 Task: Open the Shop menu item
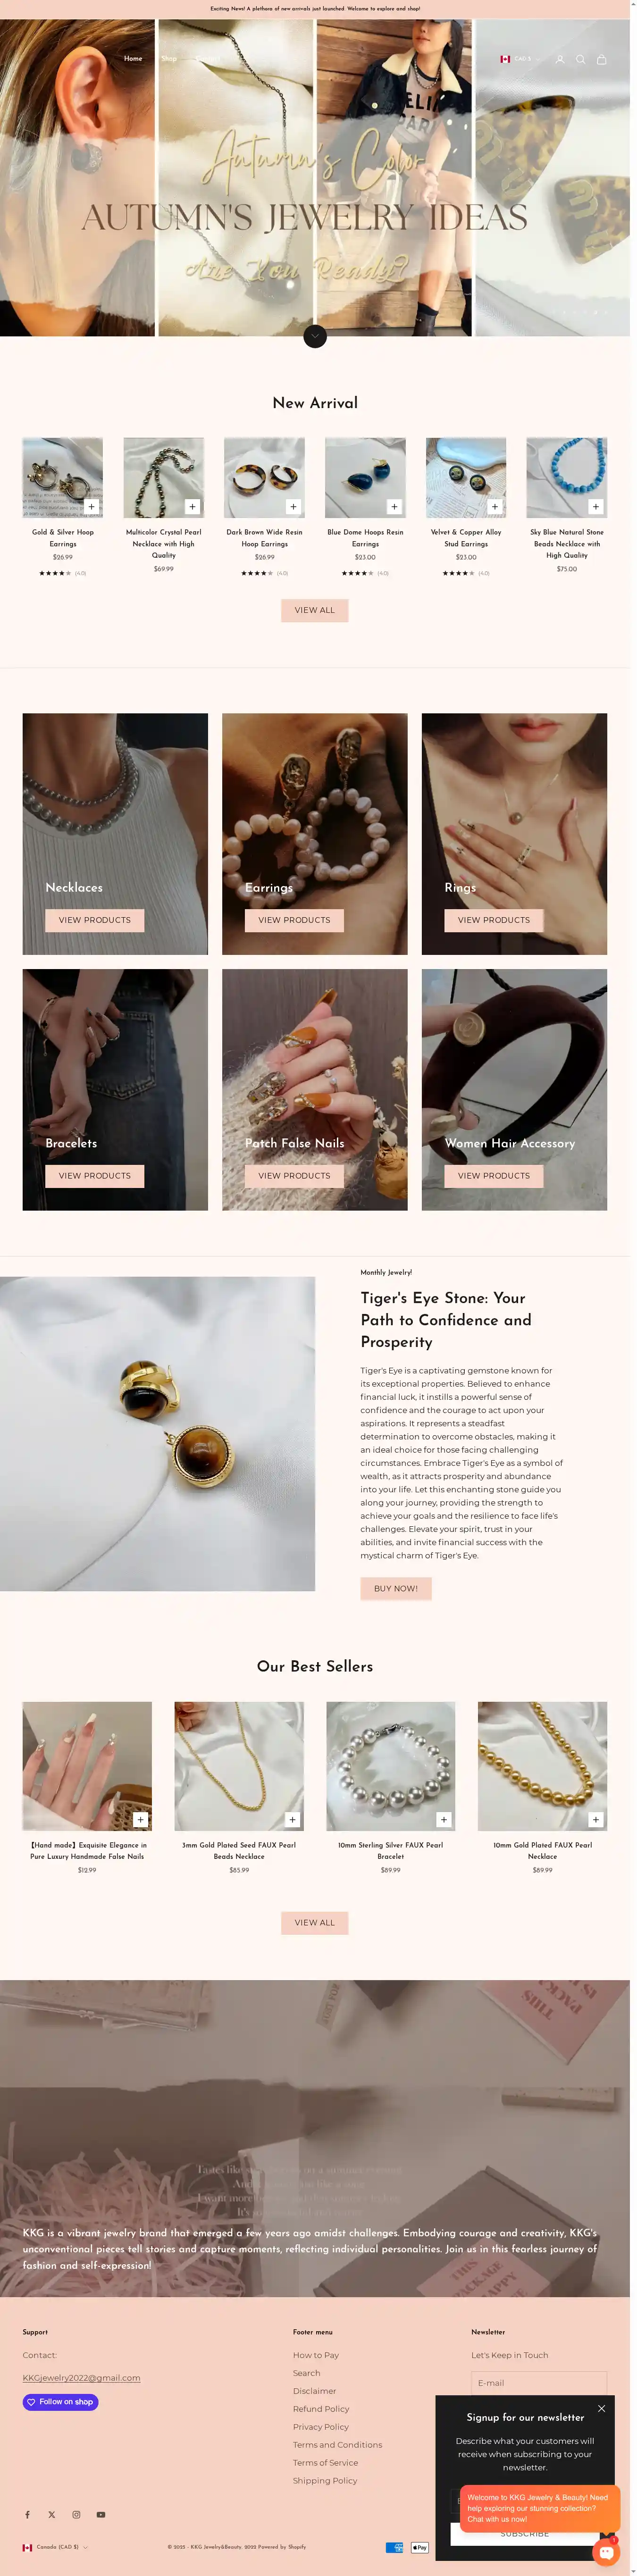169,59
